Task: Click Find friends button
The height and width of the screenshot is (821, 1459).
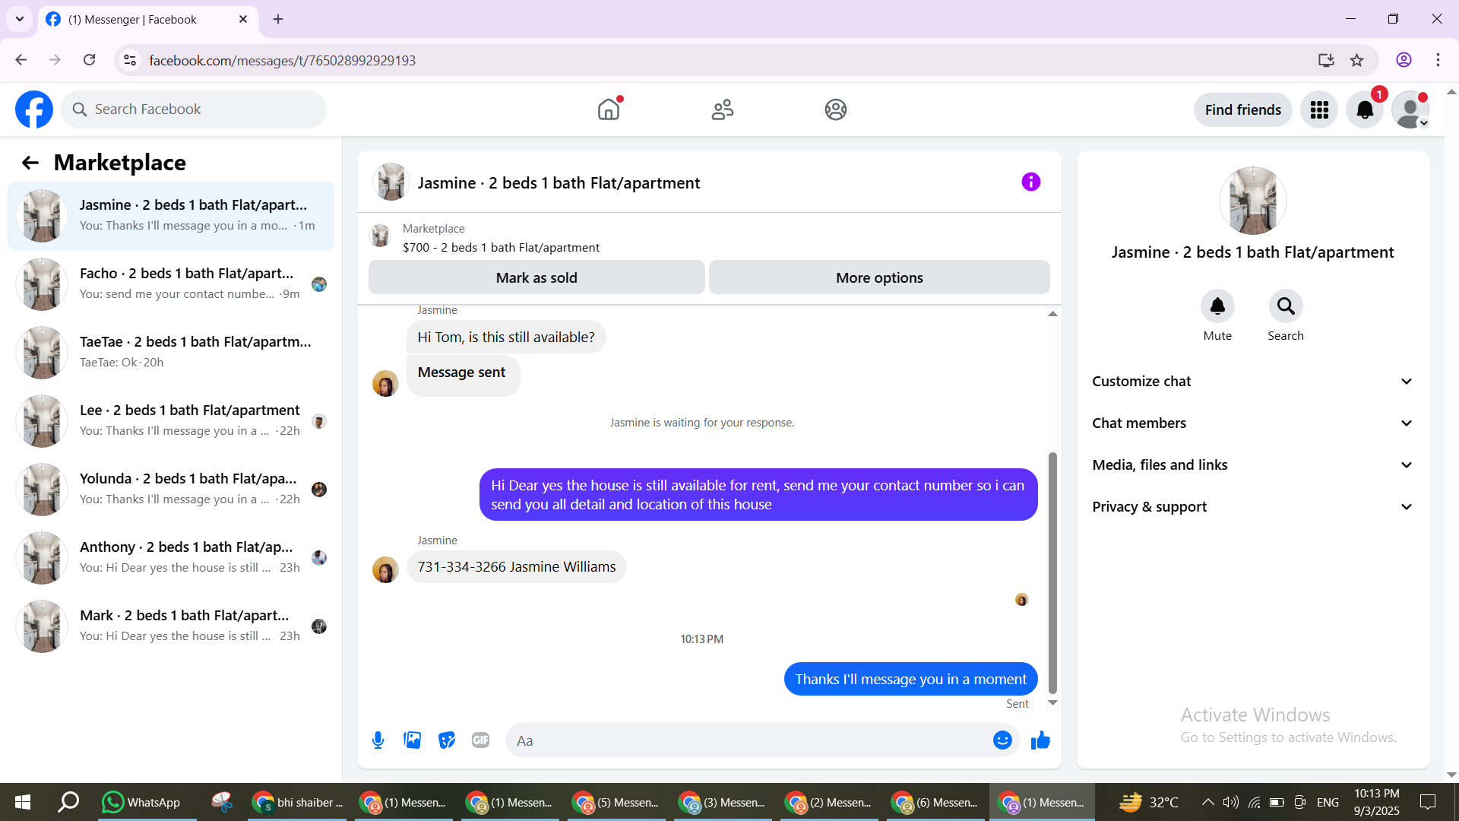Action: coord(1242,110)
